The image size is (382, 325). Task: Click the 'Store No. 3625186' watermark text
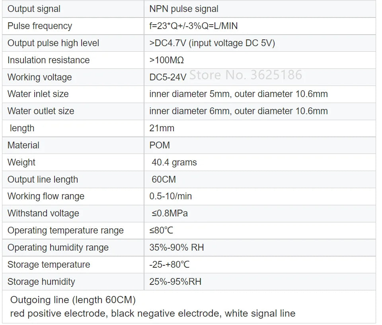pos(246,74)
